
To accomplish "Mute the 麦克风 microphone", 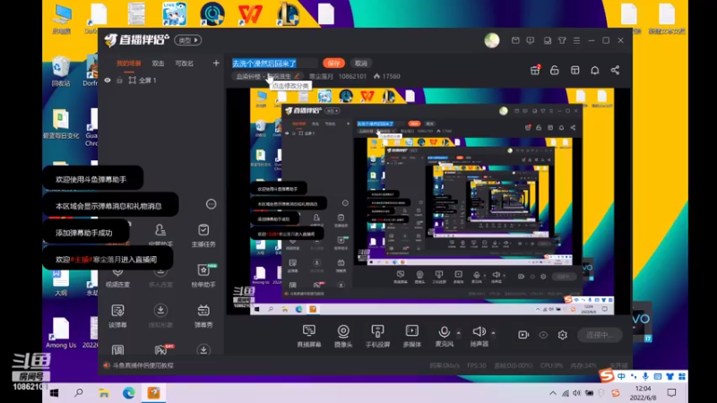I will [x=444, y=336].
